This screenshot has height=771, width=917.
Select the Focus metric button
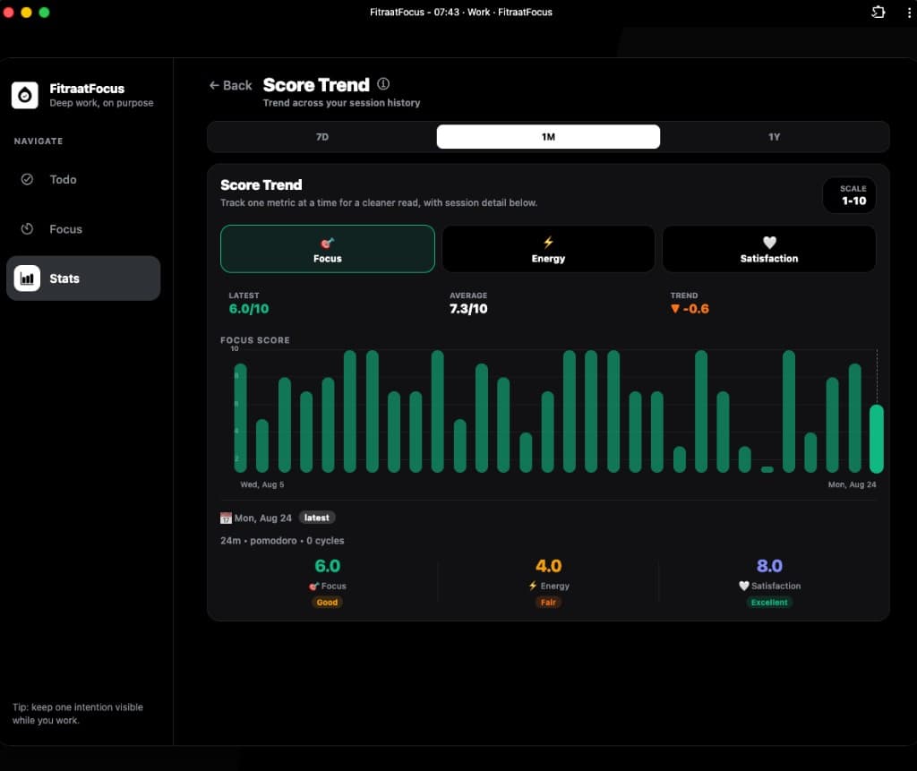click(328, 249)
